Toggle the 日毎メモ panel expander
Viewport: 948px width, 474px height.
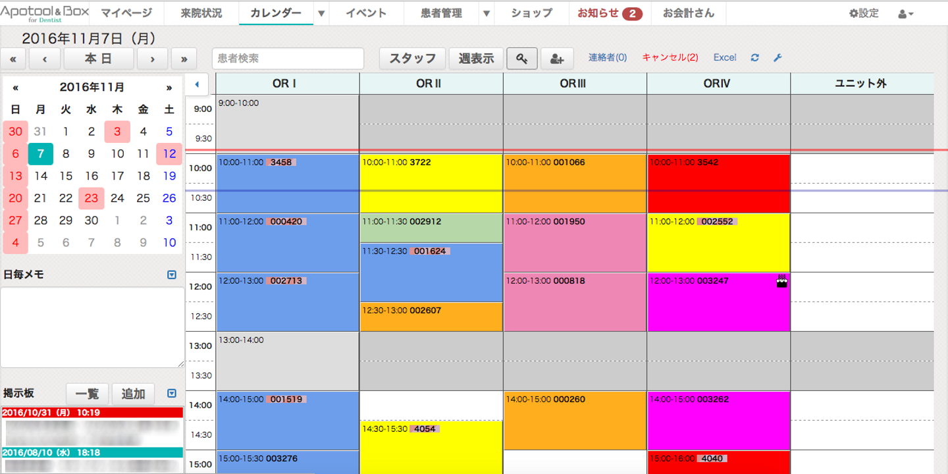172,275
